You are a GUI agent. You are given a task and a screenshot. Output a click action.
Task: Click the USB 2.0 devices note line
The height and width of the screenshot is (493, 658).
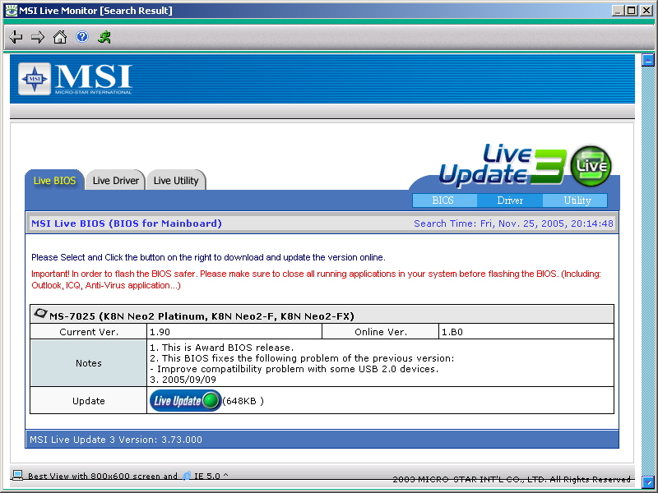click(x=294, y=369)
